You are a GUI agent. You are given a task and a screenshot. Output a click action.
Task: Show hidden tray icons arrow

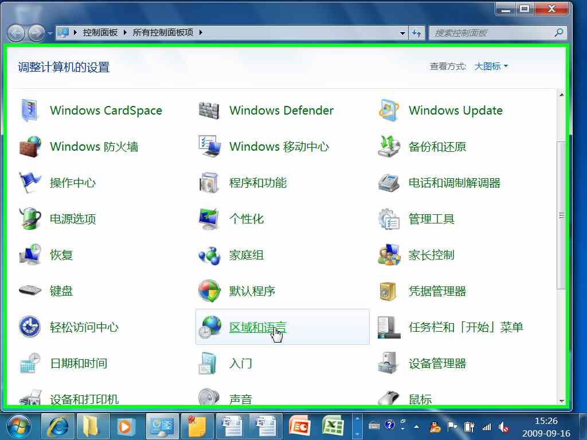point(416,426)
